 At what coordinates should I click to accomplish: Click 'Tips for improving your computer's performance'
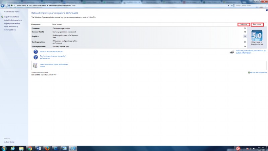pyautogui.click(x=53, y=57)
